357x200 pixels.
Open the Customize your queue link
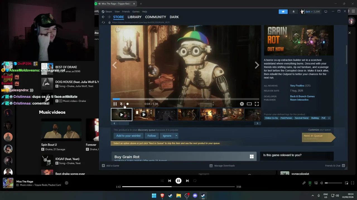pos(319,130)
